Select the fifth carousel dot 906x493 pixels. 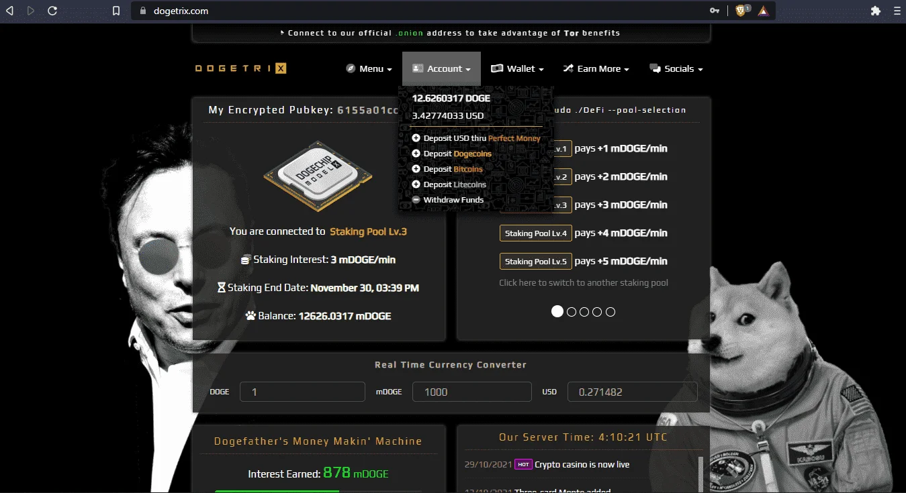tap(610, 312)
